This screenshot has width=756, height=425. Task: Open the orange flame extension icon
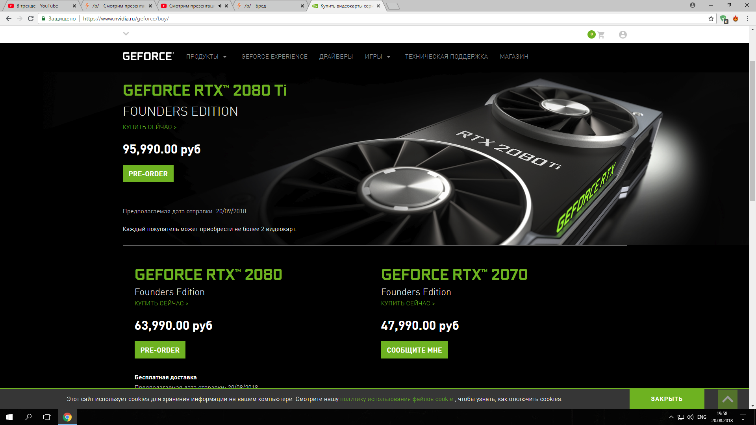[x=736, y=18]
